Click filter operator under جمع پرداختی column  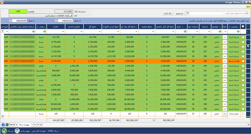[x=81, y=32]
